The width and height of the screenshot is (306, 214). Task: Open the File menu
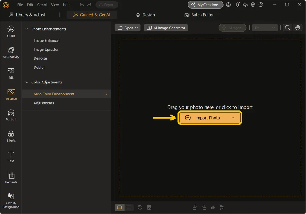point(20,5)
